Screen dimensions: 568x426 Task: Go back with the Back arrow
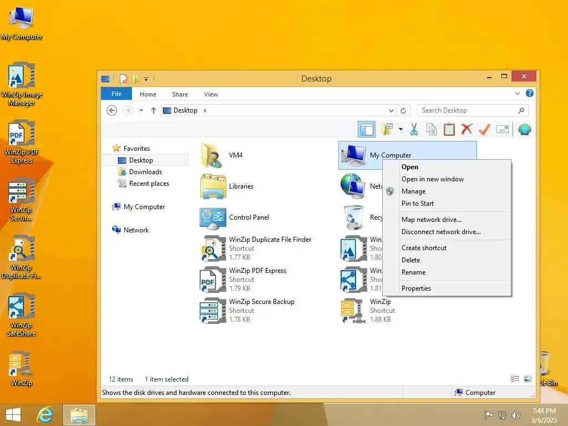(111, 110)
